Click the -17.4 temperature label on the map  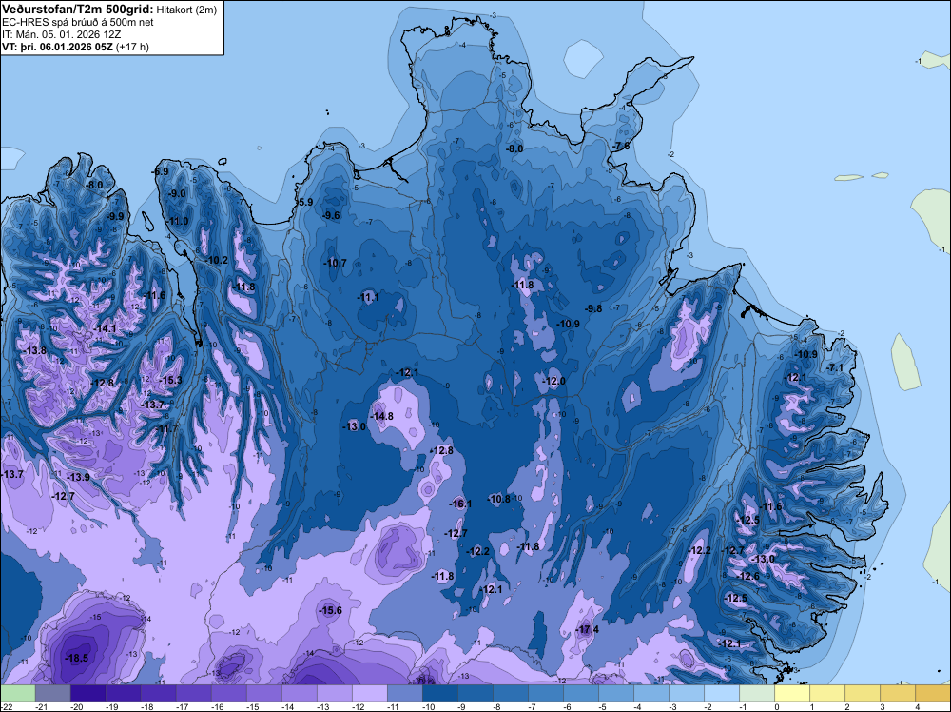587,629
